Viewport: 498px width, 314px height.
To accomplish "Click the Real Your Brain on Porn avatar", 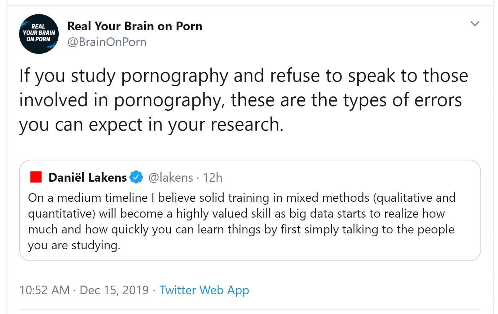I will pyautogui.click(x=39, y=34).
